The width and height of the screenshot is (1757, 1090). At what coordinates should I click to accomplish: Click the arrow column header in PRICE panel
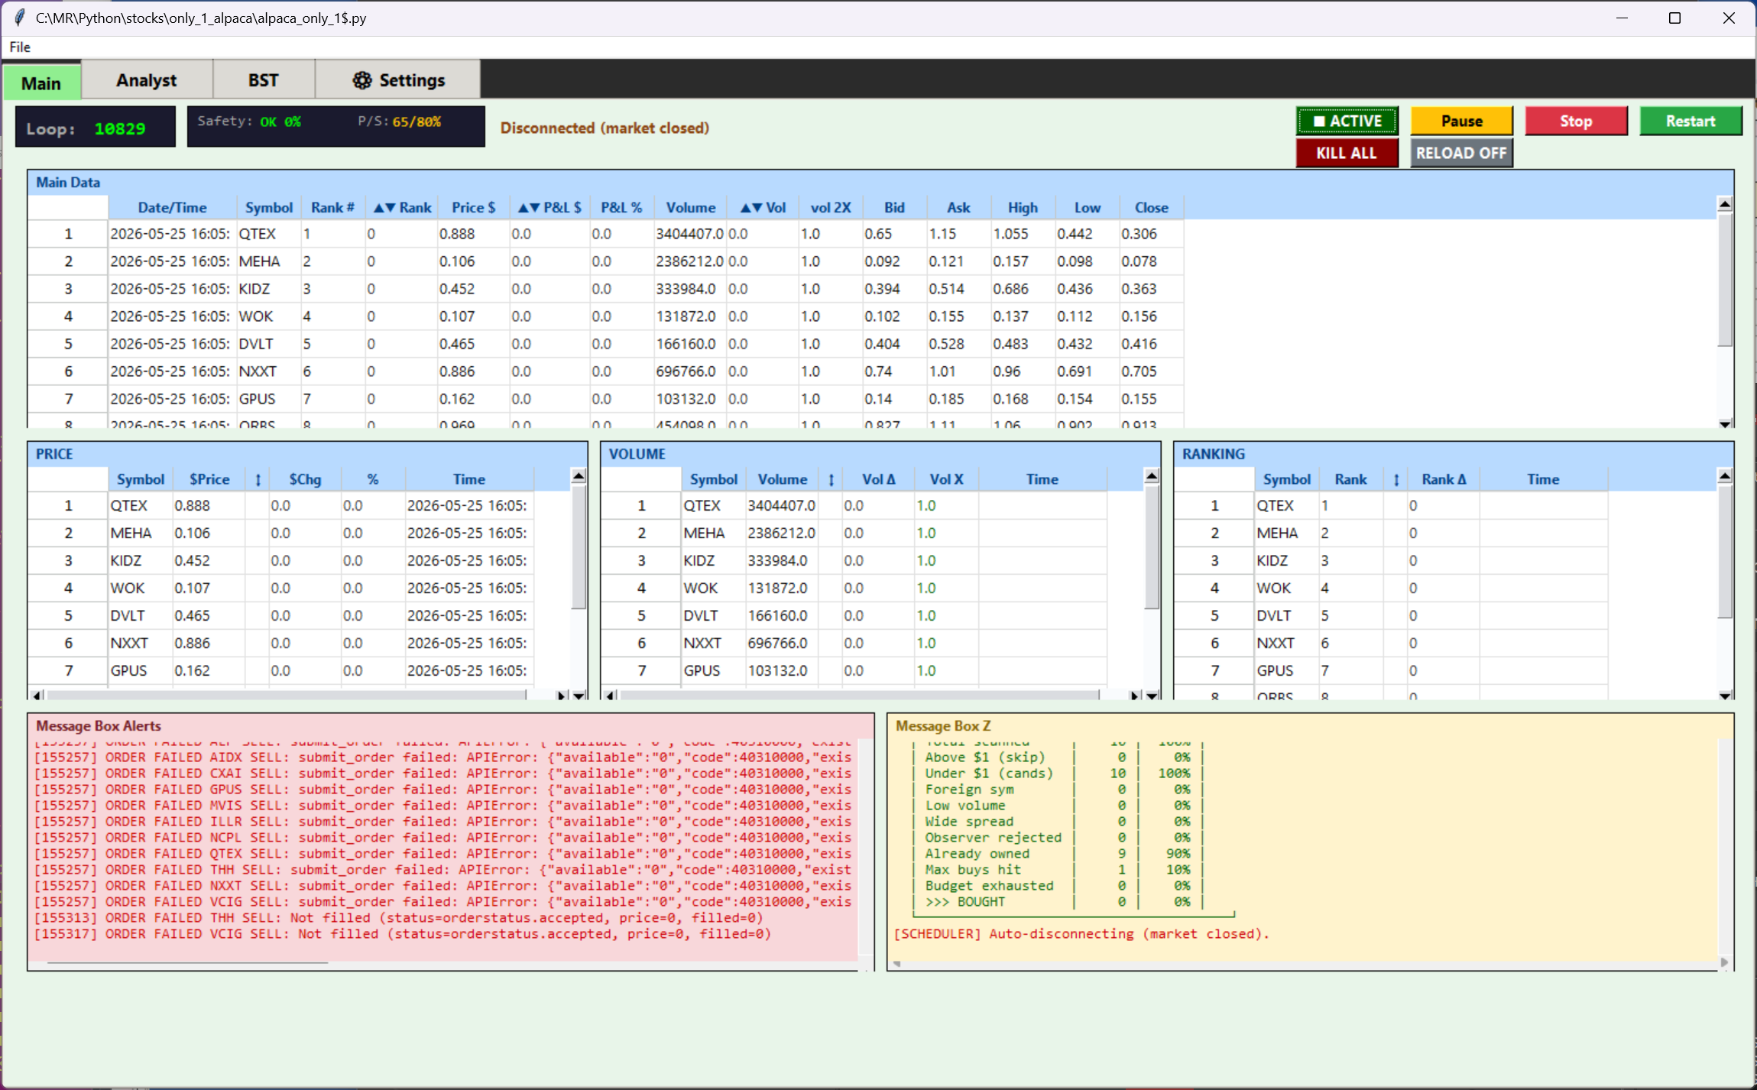(258, 480)
